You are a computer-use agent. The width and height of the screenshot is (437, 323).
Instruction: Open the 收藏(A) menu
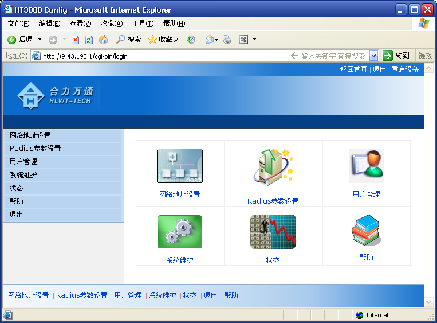click(112, 24)
